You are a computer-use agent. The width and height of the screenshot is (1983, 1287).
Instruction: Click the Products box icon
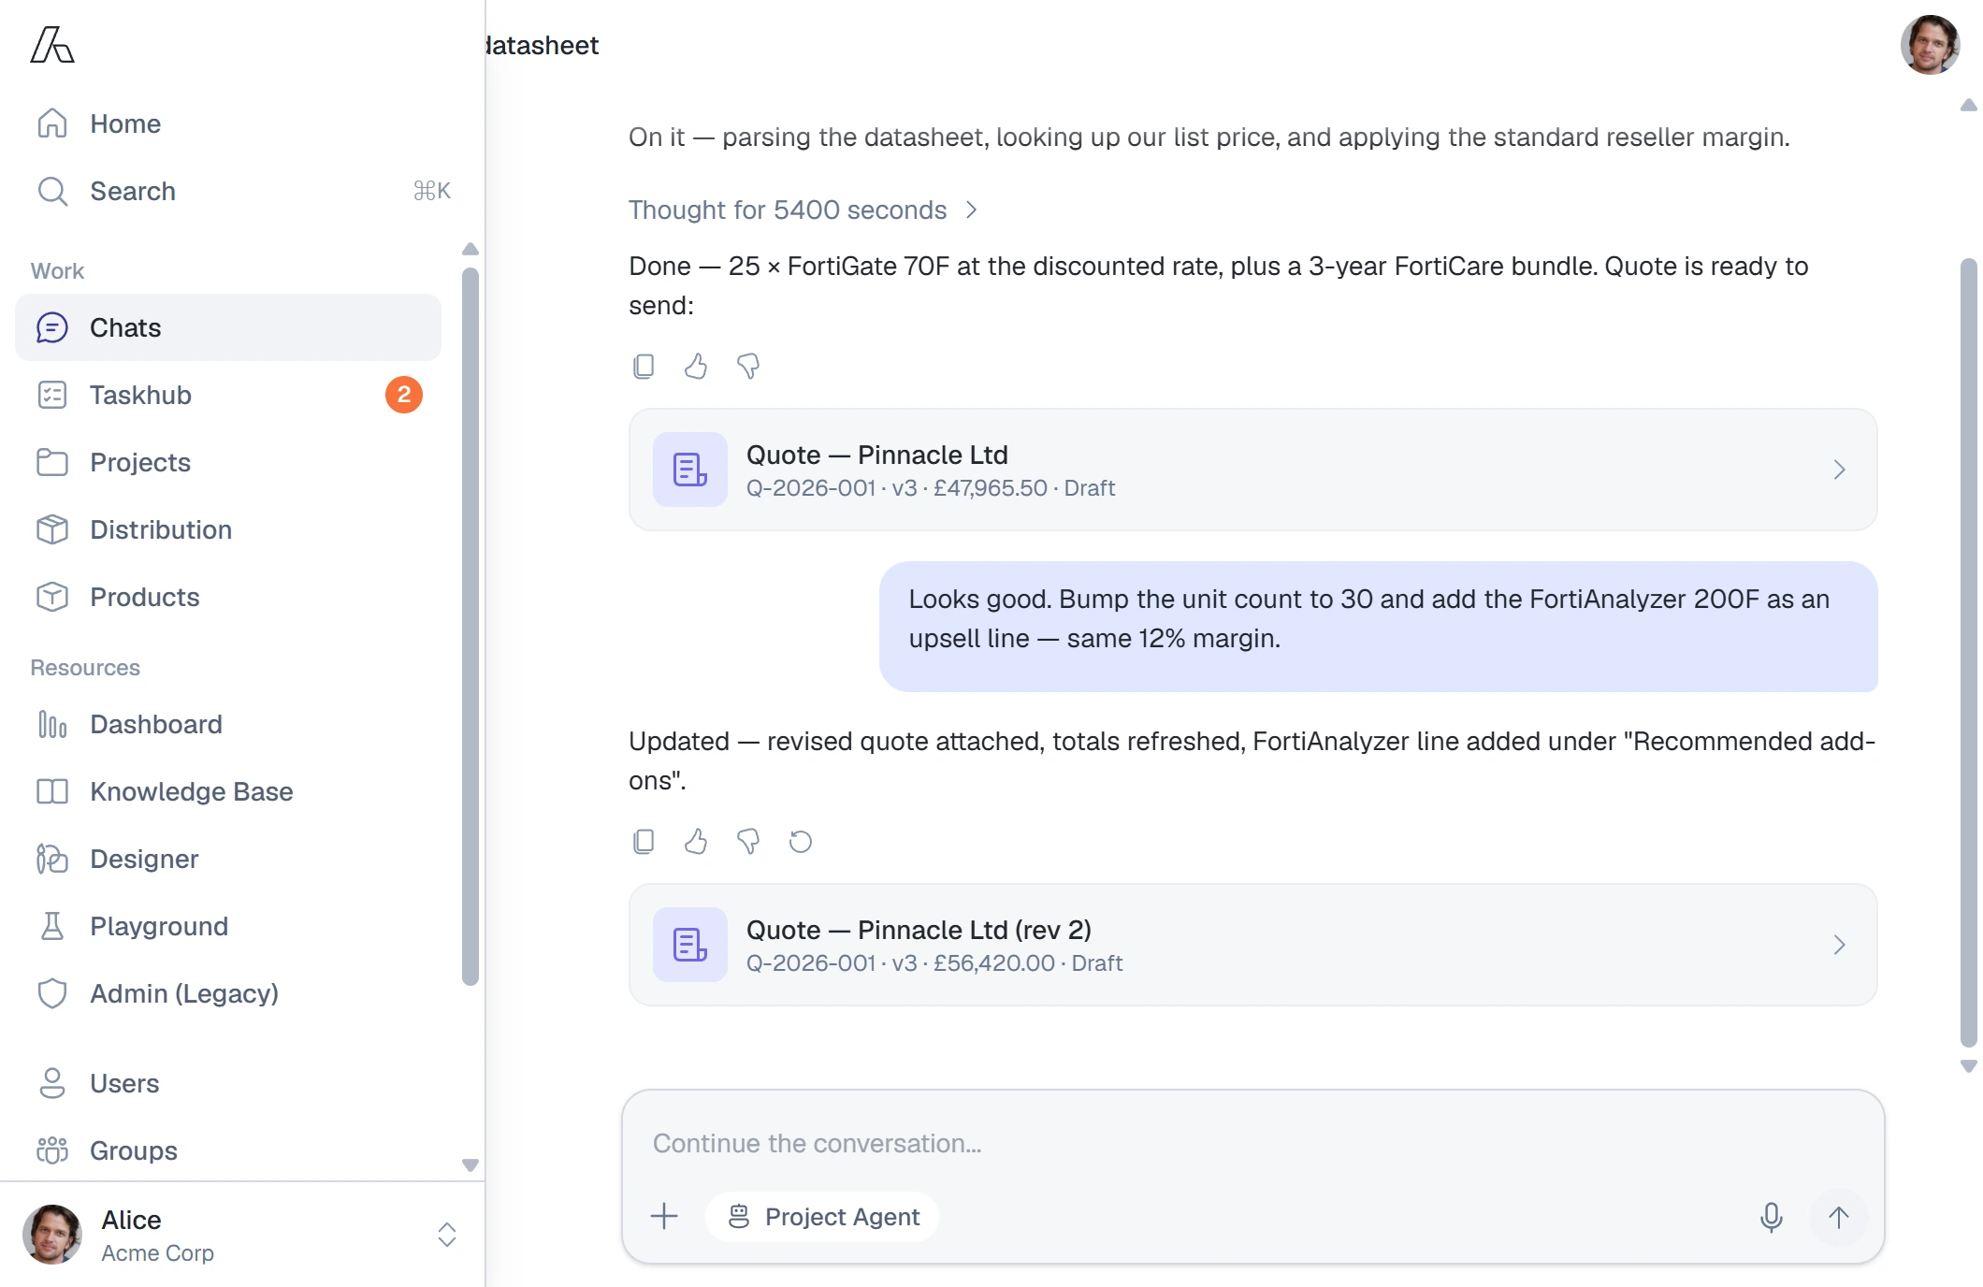coord(52,597)
